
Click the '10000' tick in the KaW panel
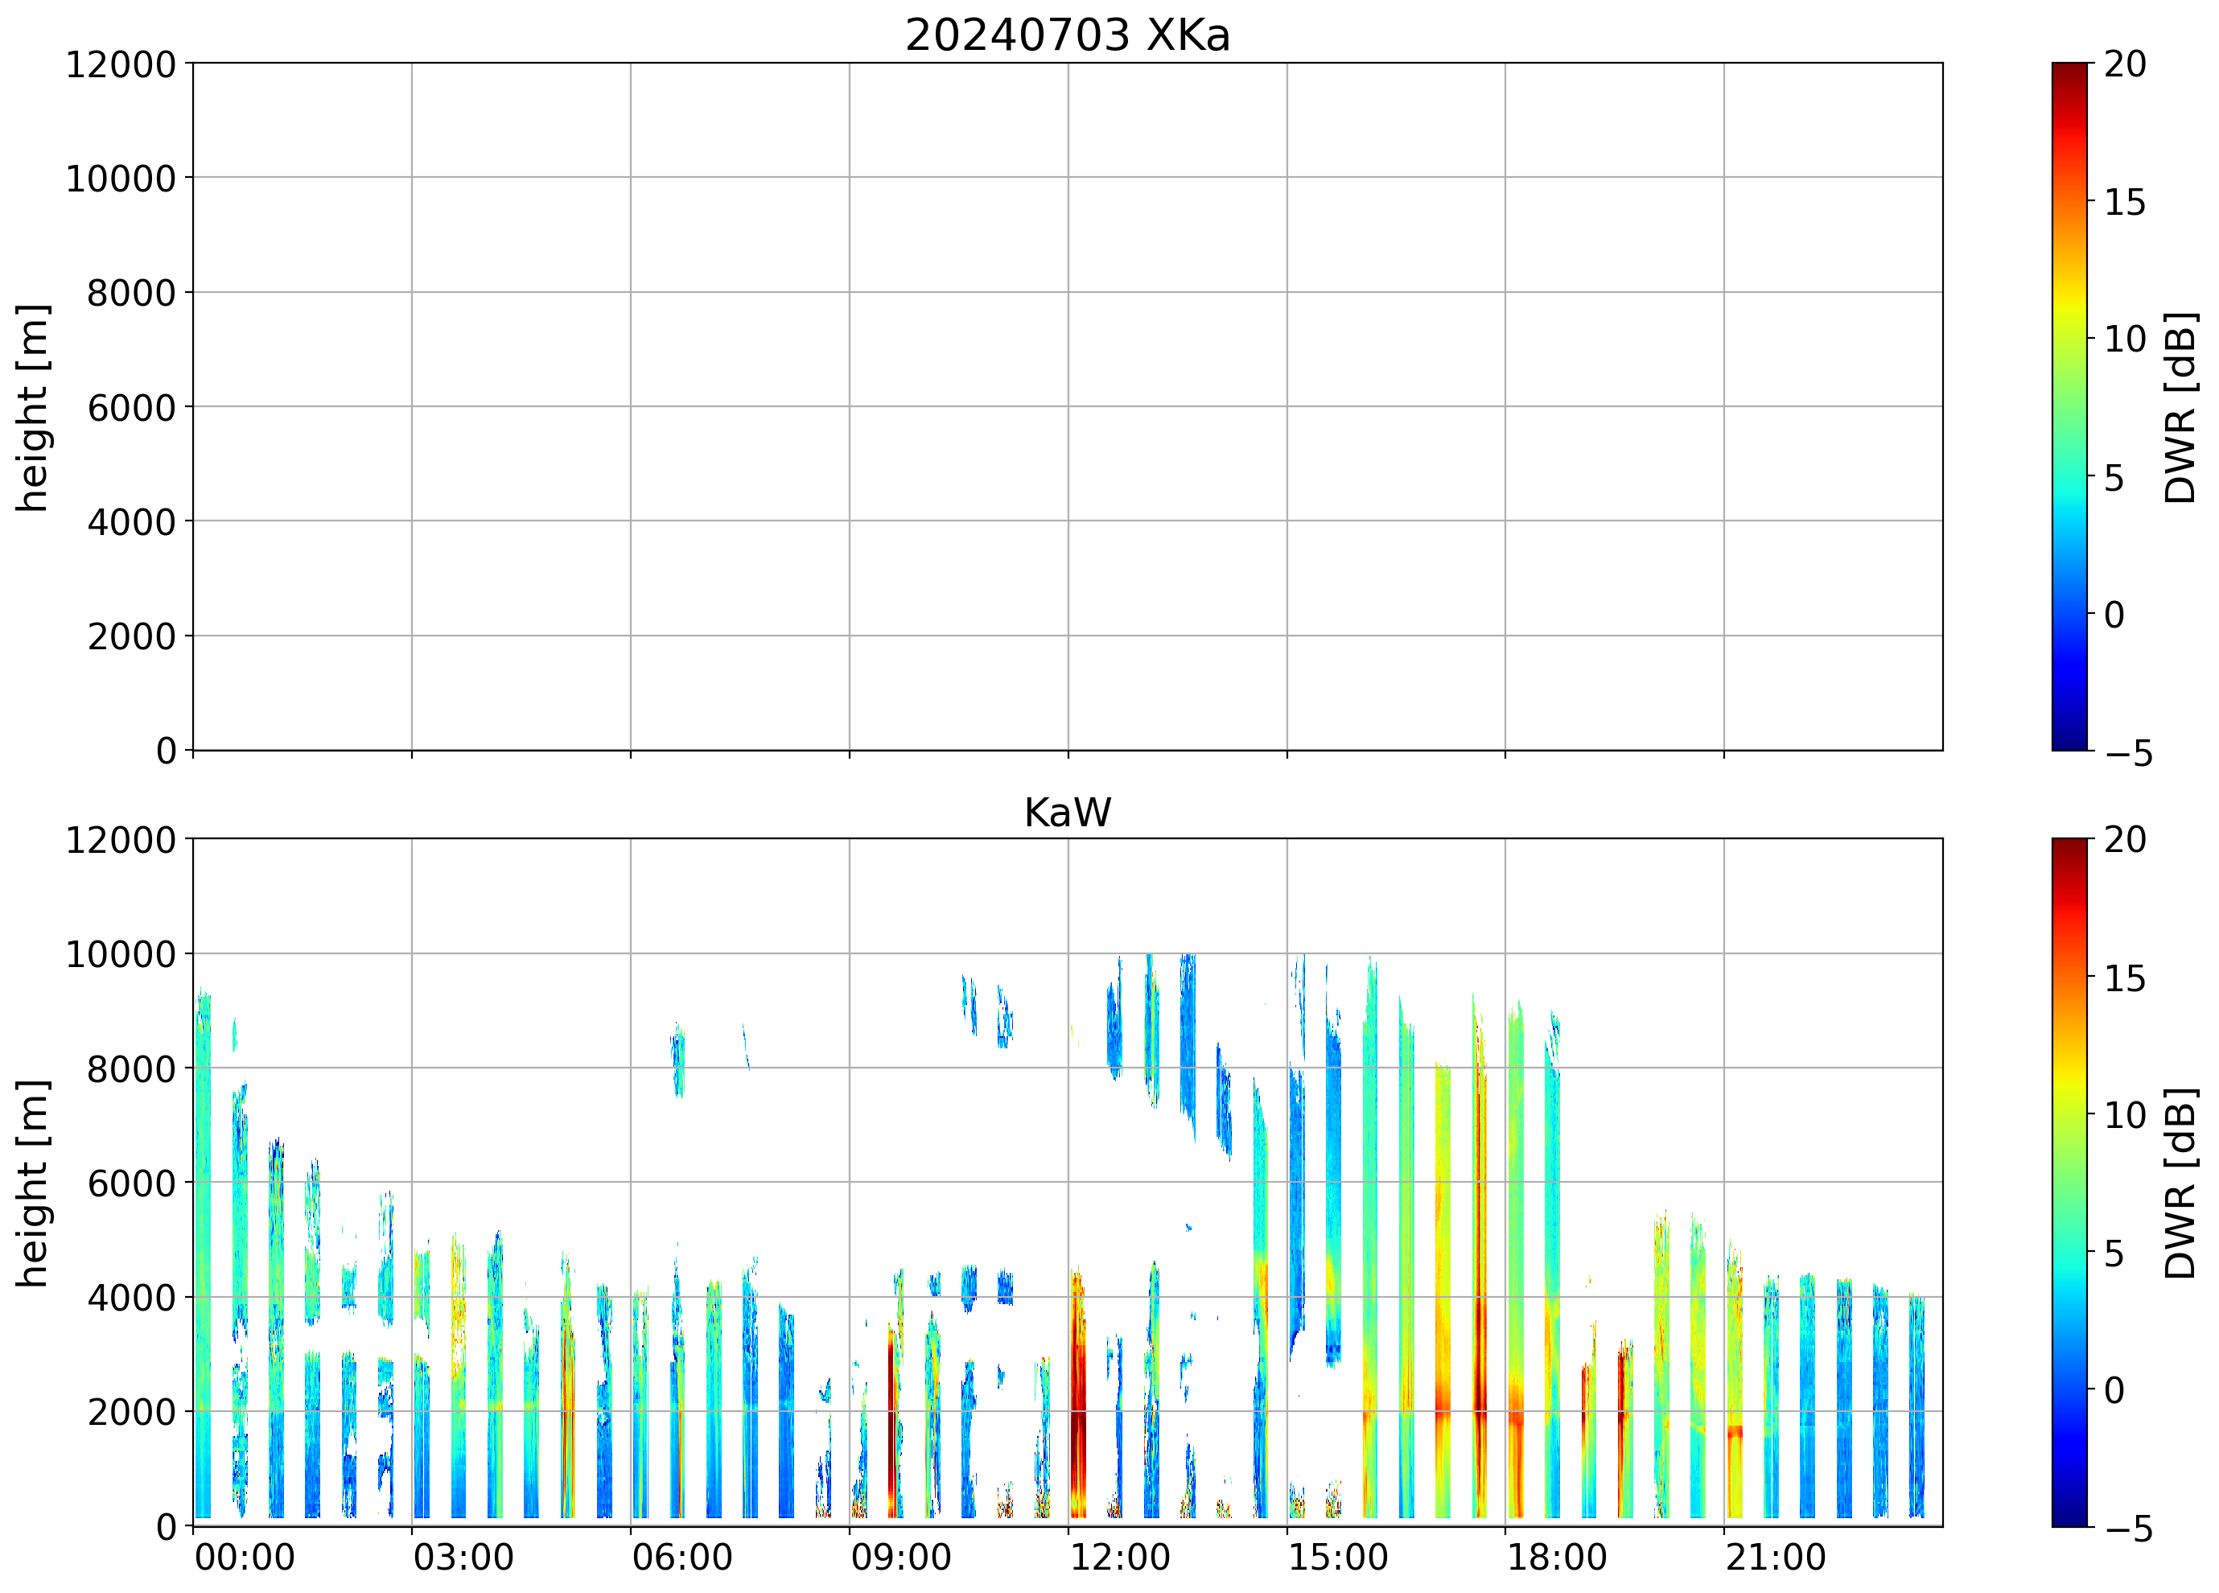121,954
